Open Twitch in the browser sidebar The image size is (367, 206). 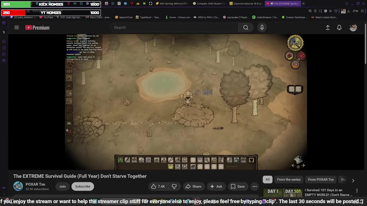point(4,23)
